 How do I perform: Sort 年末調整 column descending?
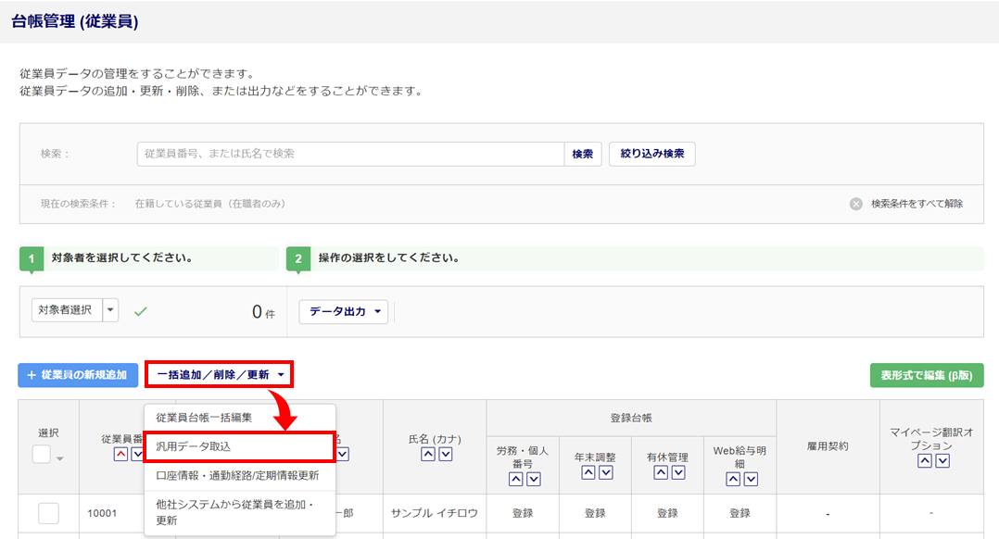pos(606,472)
